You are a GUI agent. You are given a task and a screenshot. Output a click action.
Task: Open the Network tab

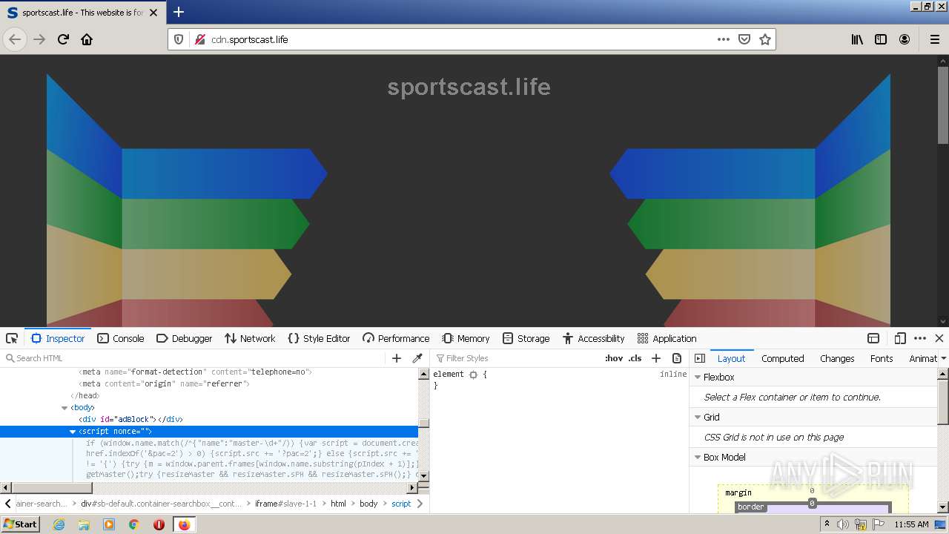pos(250,338)
